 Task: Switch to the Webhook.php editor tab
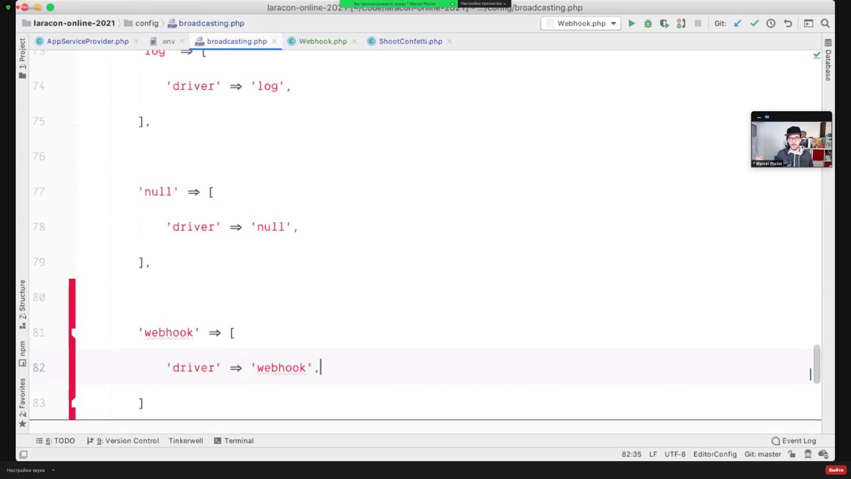(x=322, y=41)
